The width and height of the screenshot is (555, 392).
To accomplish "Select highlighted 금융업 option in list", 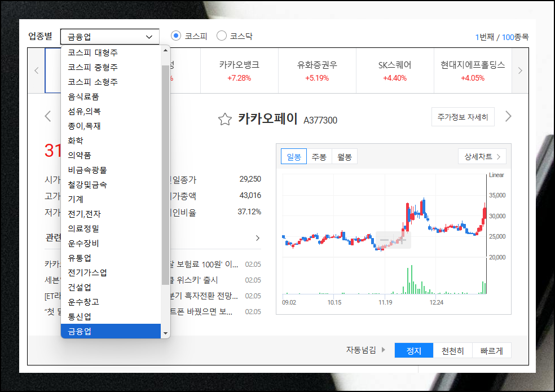I will coord(111,331).
